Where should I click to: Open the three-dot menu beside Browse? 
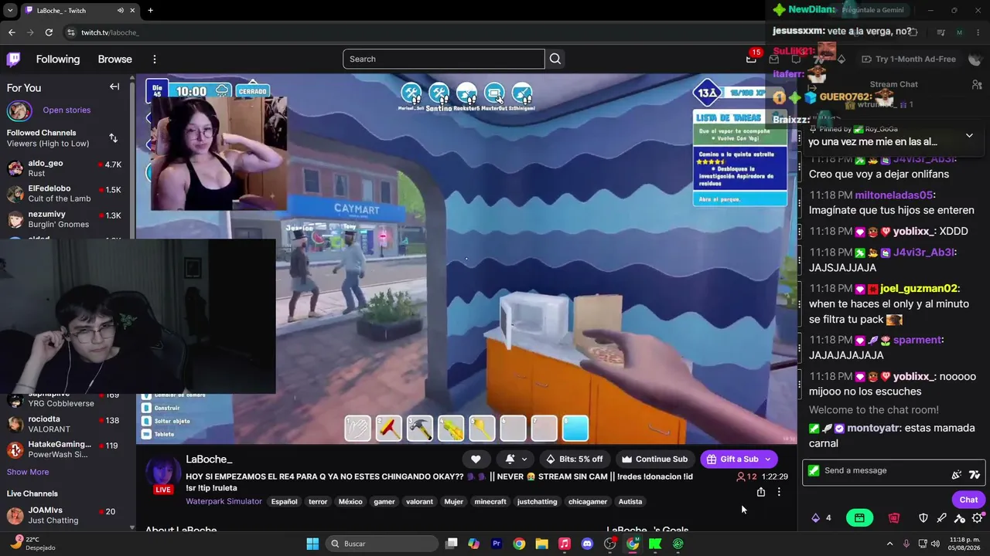point(154,59)
